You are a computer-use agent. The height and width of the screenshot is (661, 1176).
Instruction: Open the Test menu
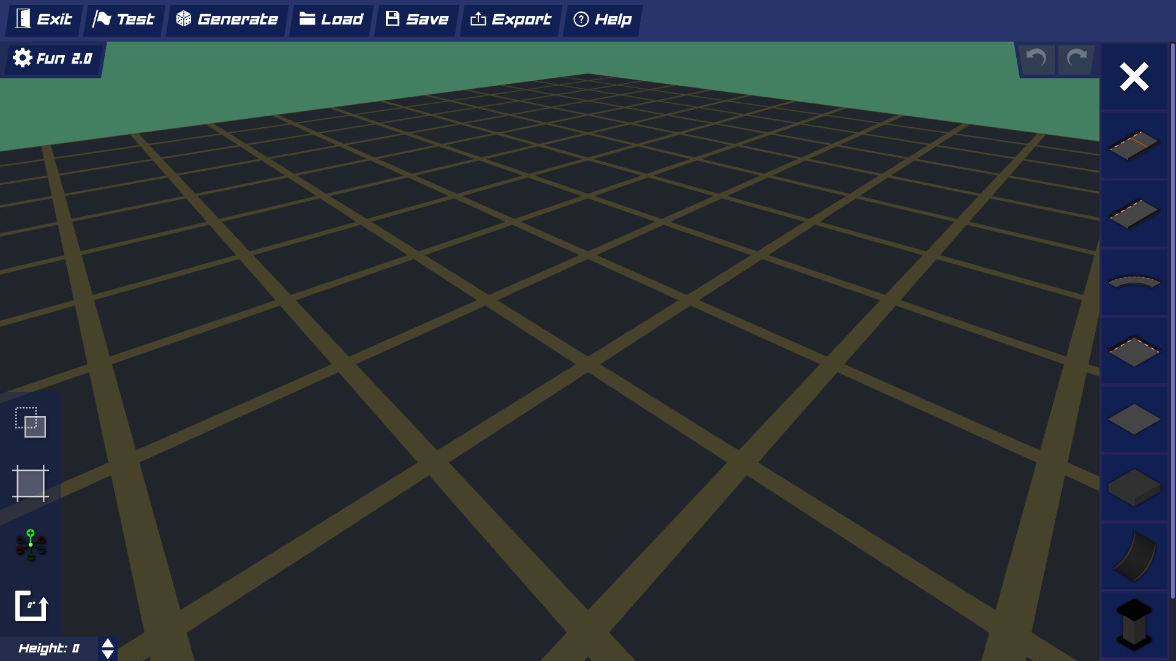click(x=124, y=19)
